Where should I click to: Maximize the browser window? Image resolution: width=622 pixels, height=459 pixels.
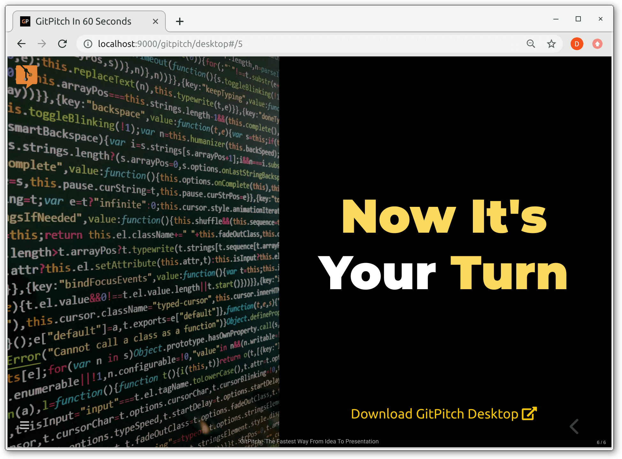578,19
